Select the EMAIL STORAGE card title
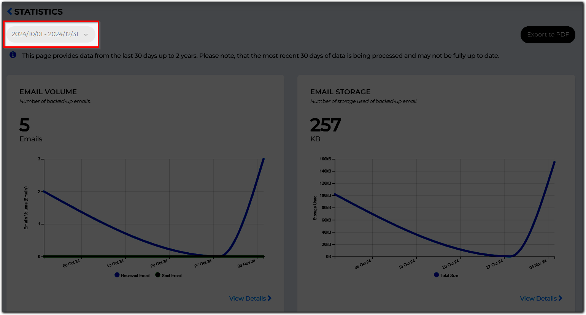Image resolution: width=586 pixels, height=315 pixels. 340,92
